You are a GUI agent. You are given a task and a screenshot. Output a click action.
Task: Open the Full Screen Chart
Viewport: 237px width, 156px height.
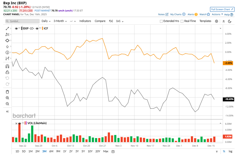[222, 9]
